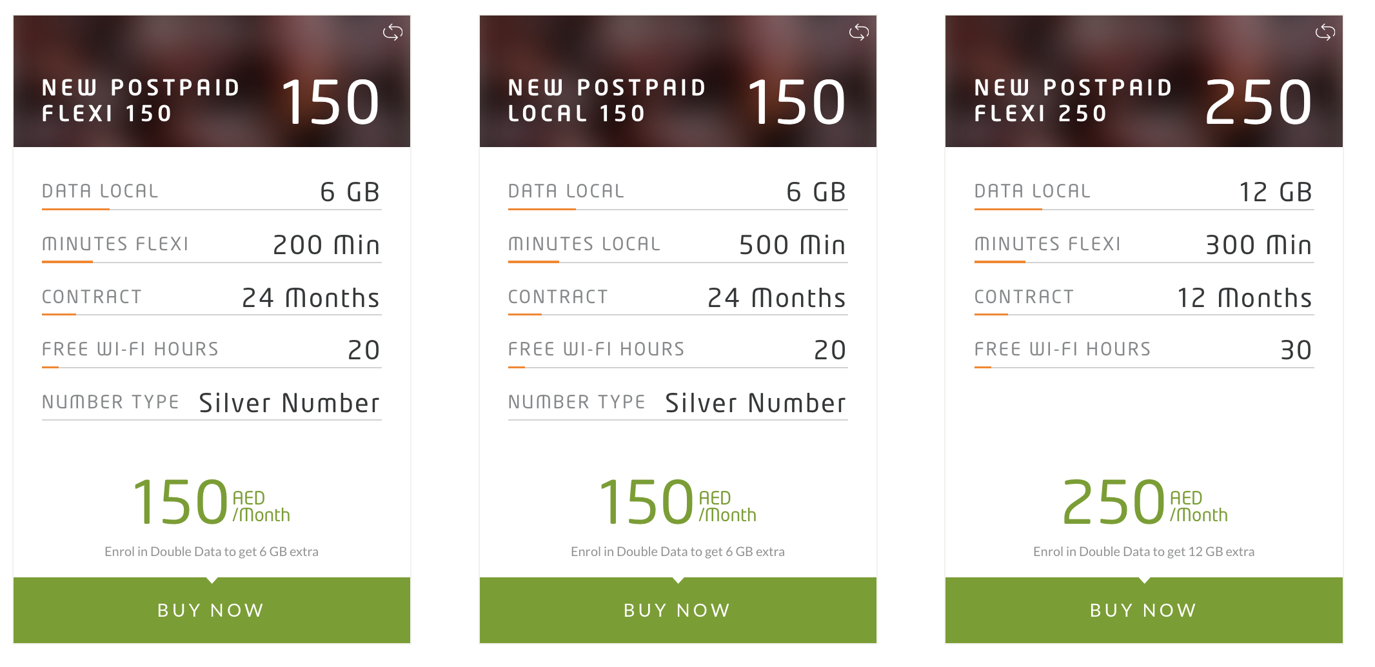Click the 200 Min minutes flexi value

(x=326, y=245)
